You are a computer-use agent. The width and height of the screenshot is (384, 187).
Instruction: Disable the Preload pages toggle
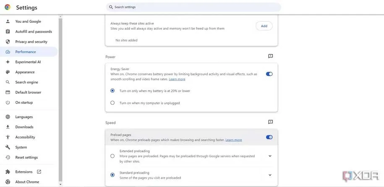[x=269, y=137]
